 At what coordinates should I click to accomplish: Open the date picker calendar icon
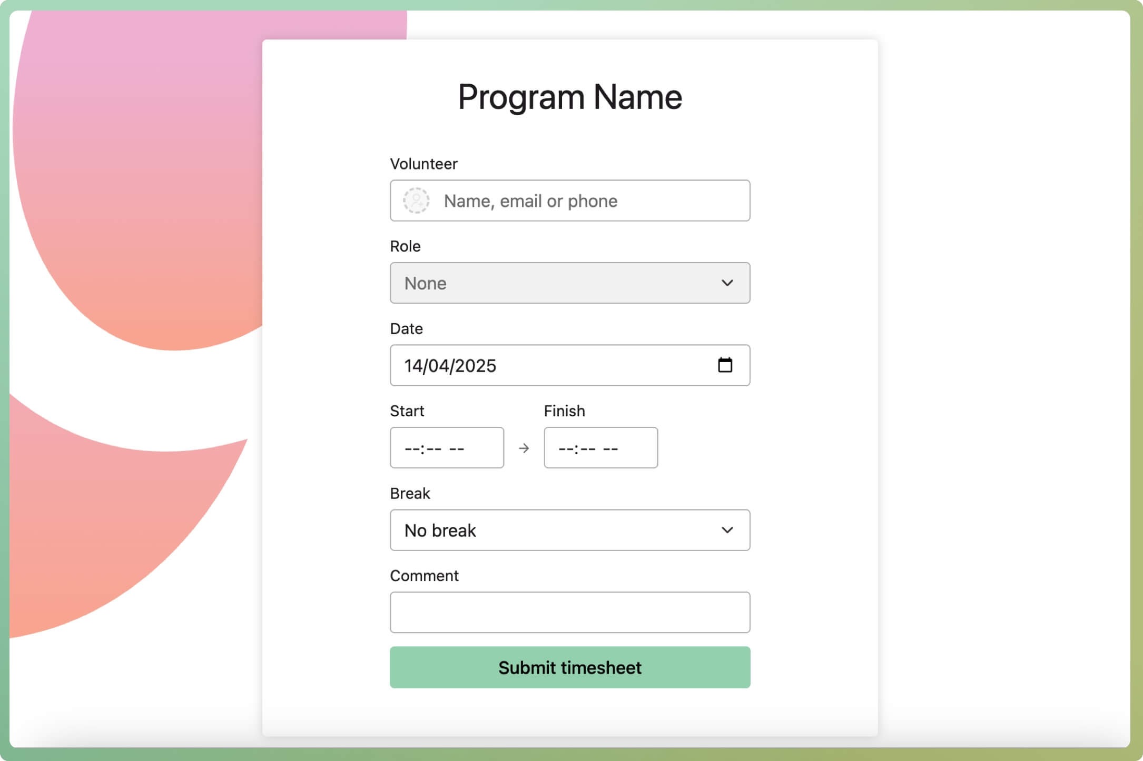pyautogui.click(x=725, y=365)
